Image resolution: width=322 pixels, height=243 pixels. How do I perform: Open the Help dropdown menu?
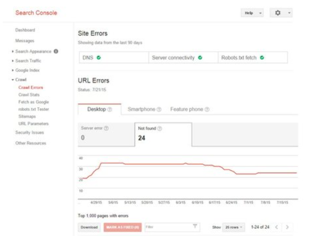click(x=252, y=13)
